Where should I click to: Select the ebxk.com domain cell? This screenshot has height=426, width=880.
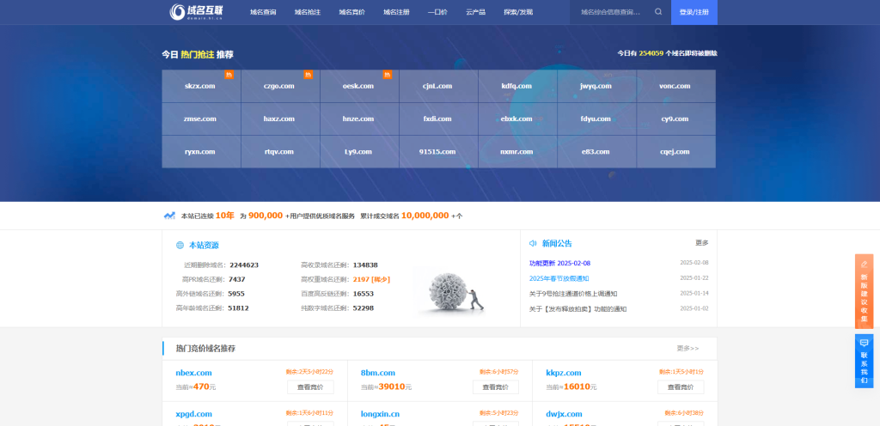coord(518,119)
